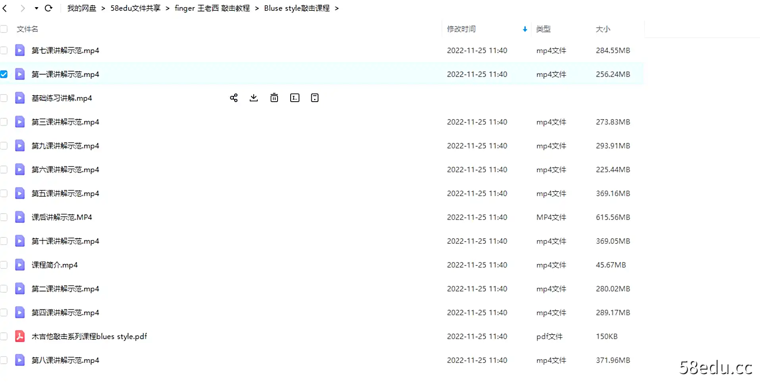Click the video icon of 第八课讲解示范.mp4
The image size is (760, 382).
(20, 360)
